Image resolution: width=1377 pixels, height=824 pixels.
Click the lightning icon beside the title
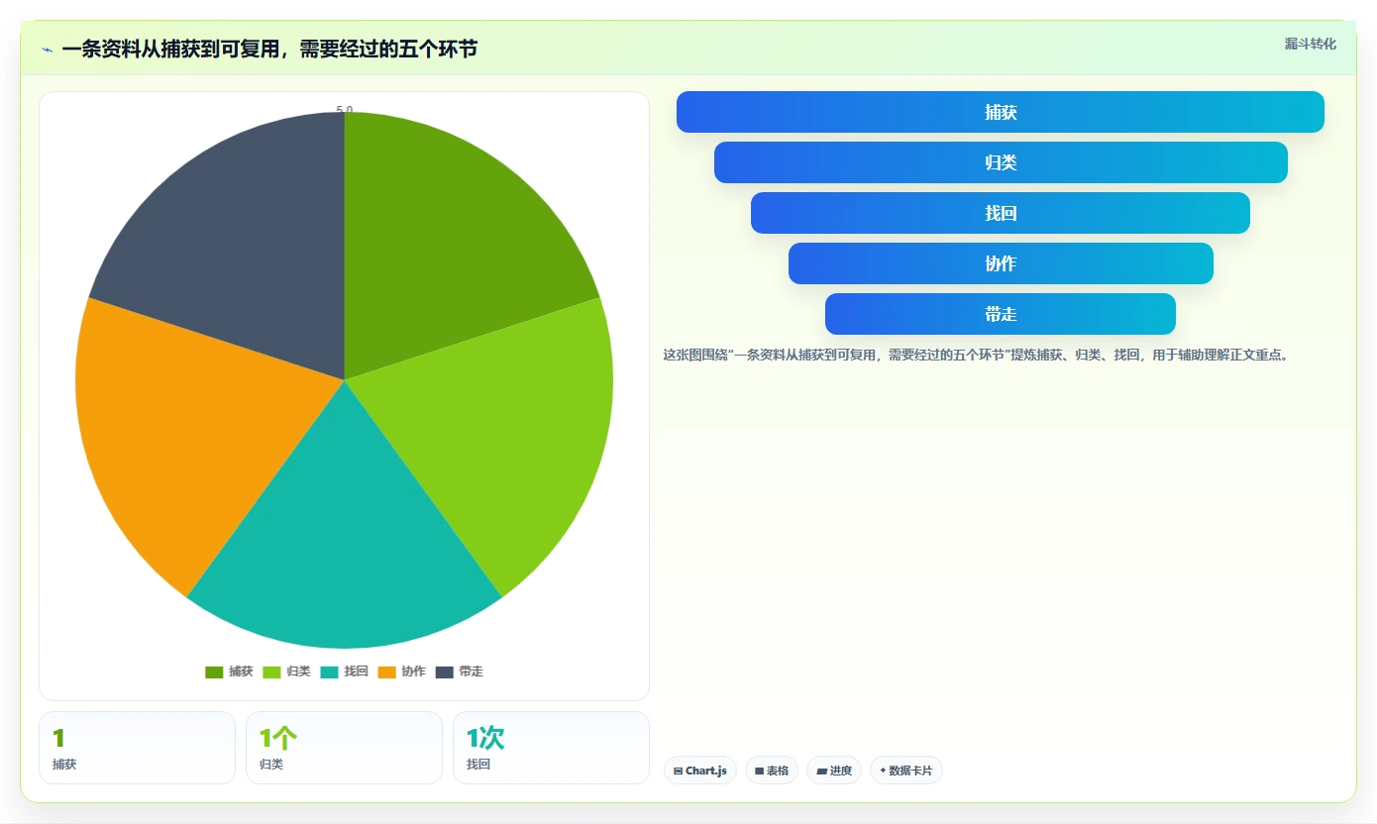click(47, 49)
